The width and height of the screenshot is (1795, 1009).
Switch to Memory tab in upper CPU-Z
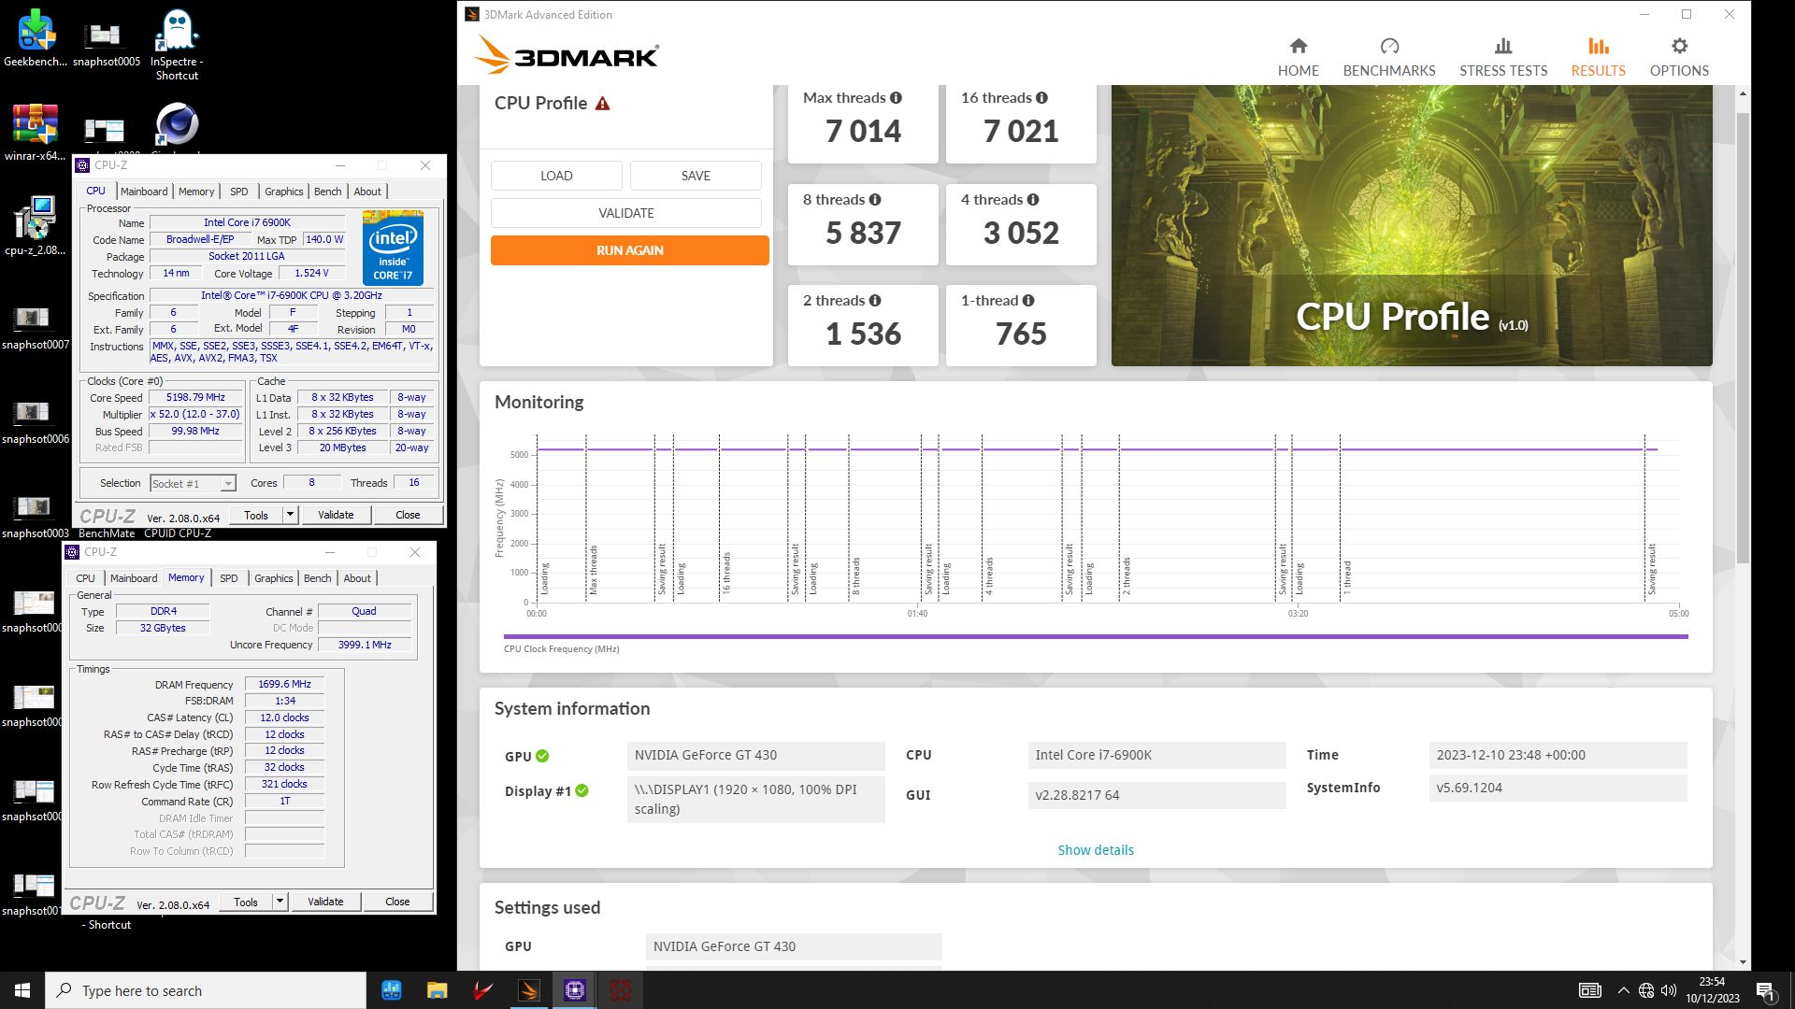pos(196,192)
